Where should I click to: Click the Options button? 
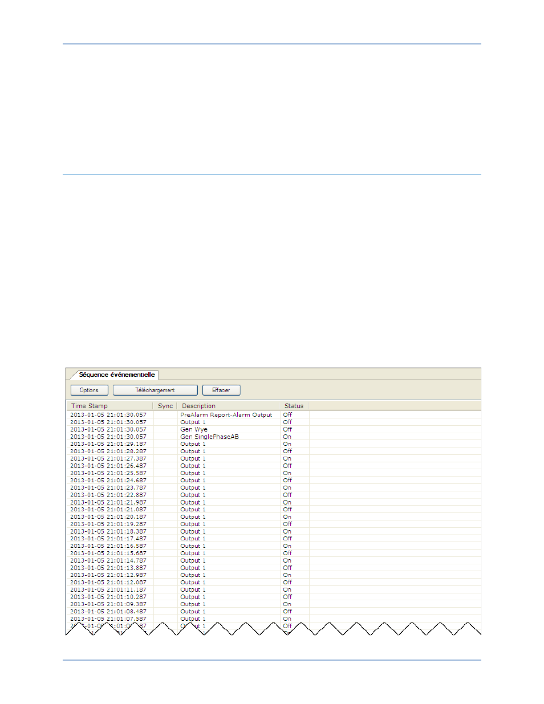point(89,390)
